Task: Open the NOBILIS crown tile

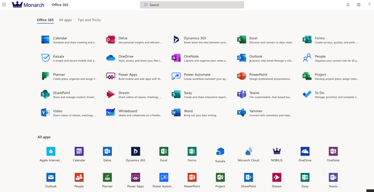Action: (277, 154)
